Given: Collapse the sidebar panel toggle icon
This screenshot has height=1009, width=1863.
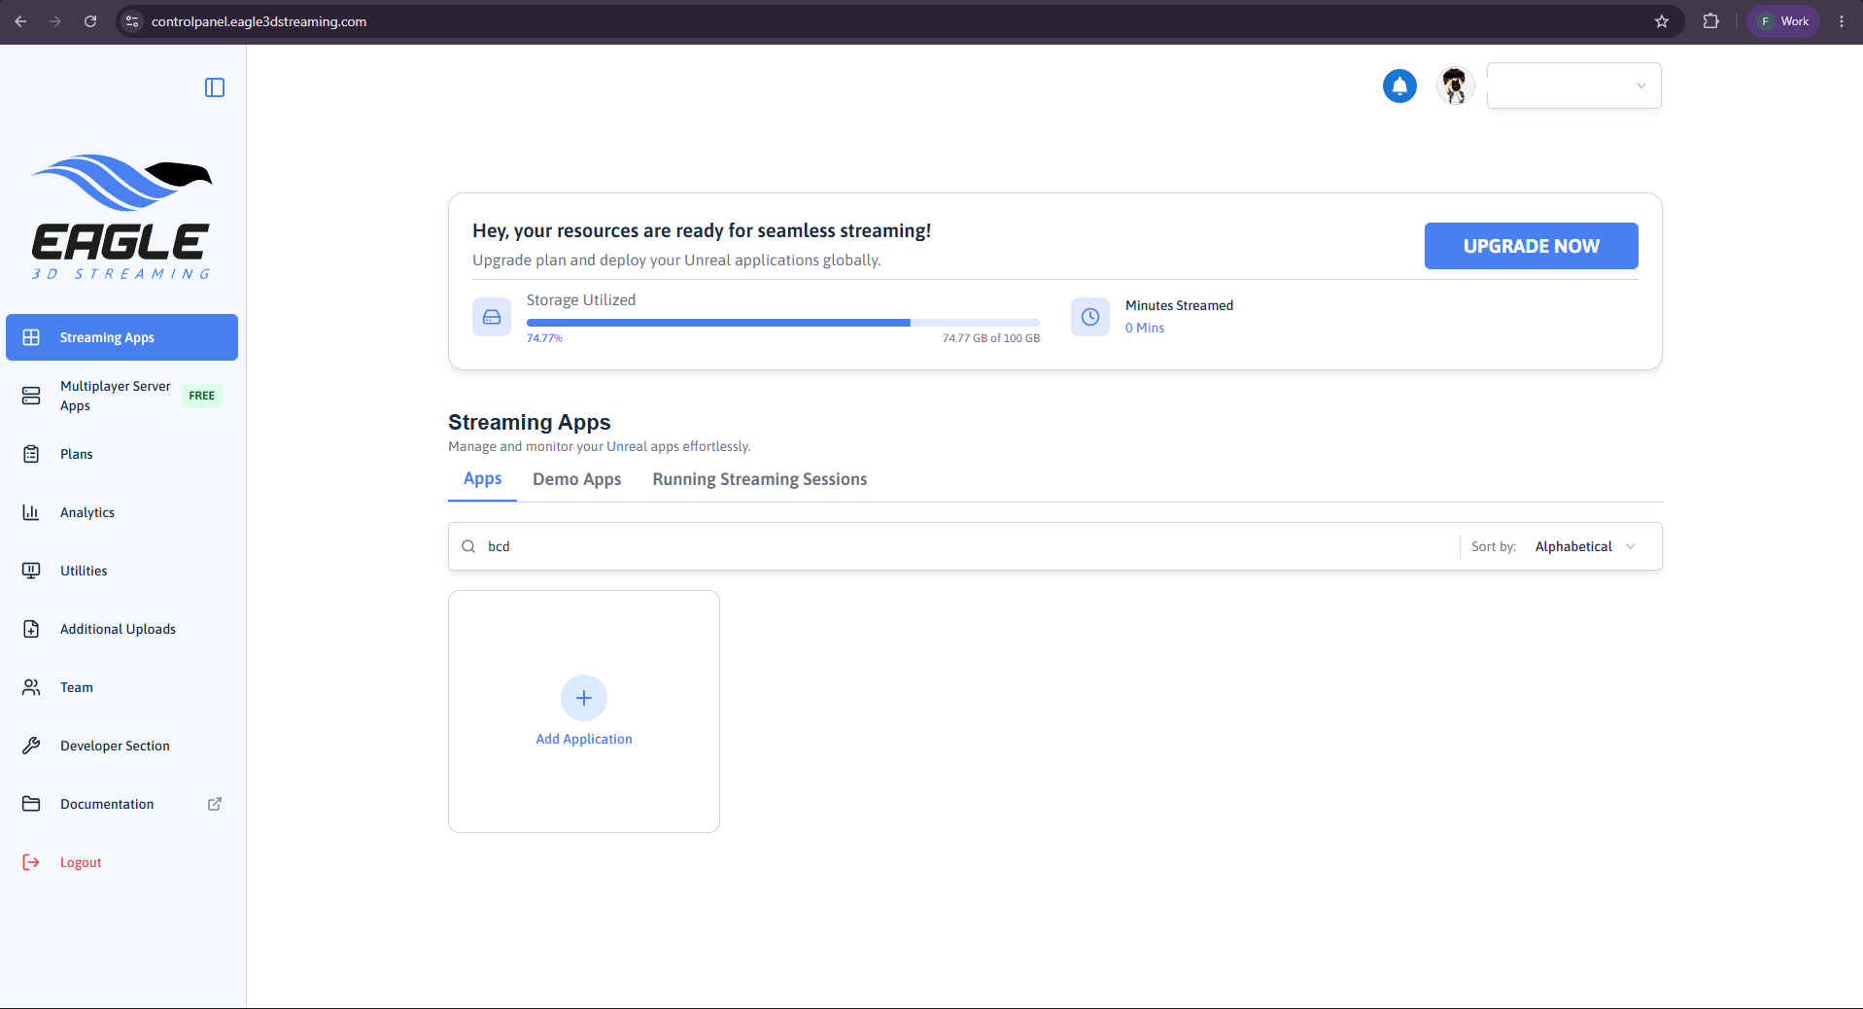Looking at the screenshot, I should [x=215, y=87].
